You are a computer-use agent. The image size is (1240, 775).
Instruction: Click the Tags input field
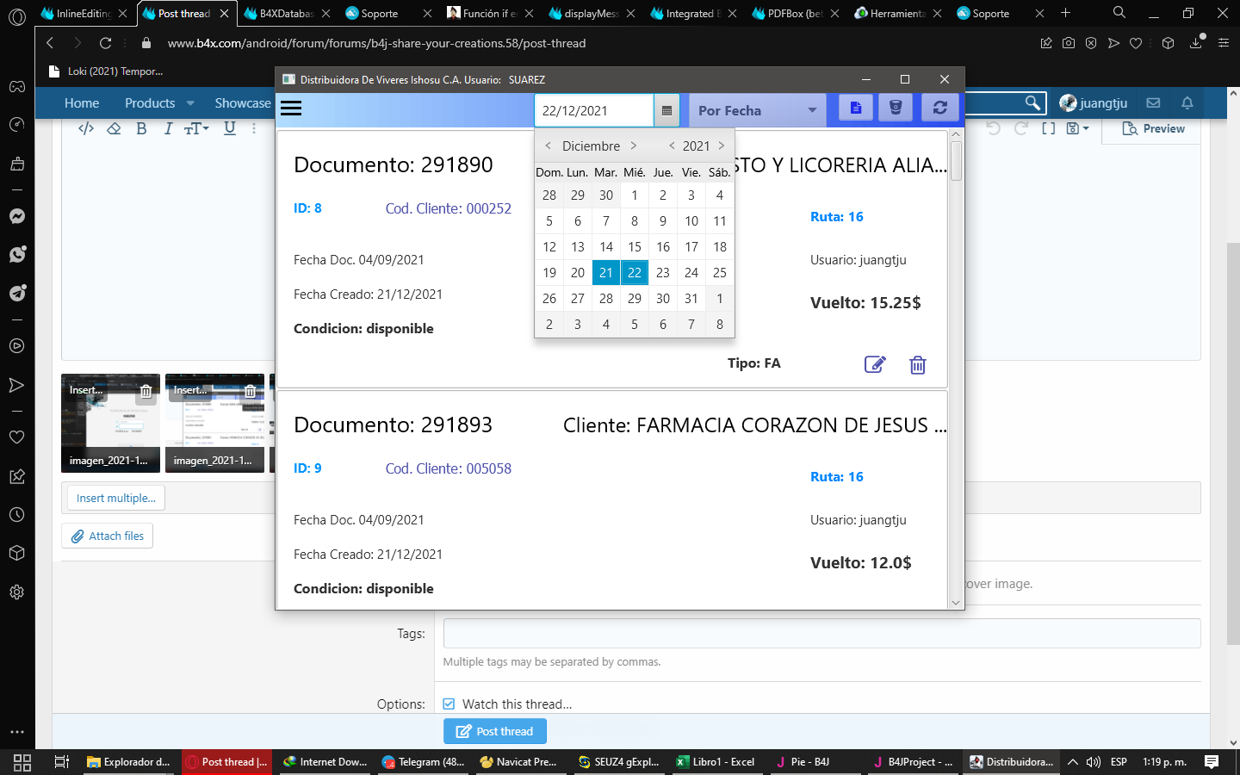pos(821,633)
